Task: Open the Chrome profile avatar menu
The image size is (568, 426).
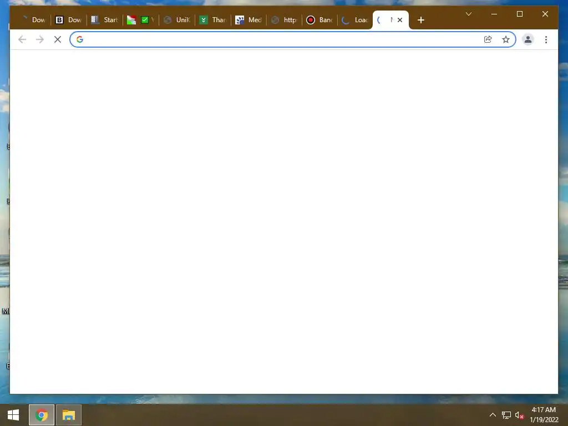Action: click(528, 39)
